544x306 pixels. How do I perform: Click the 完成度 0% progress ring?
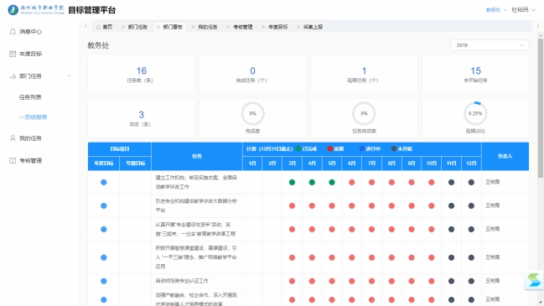coord(252,113)
